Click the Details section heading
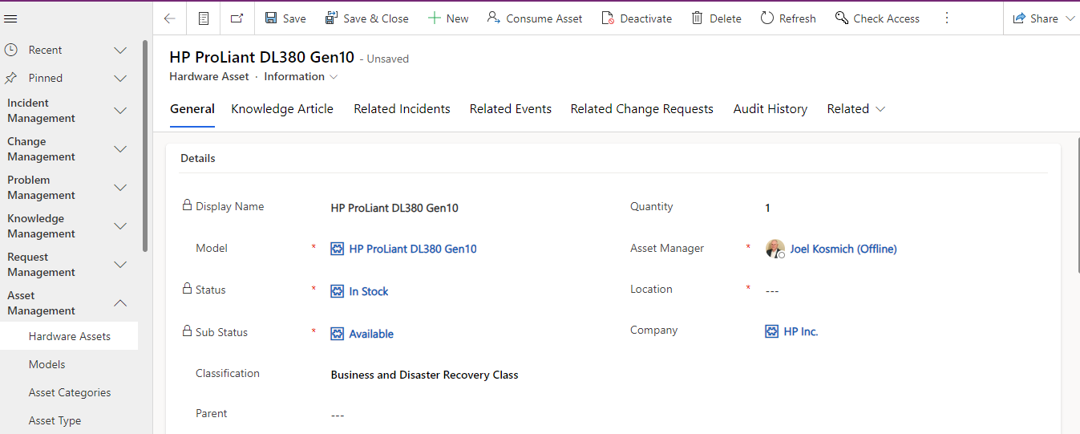This screenshot has width=1080, height=434. [198, 158]
